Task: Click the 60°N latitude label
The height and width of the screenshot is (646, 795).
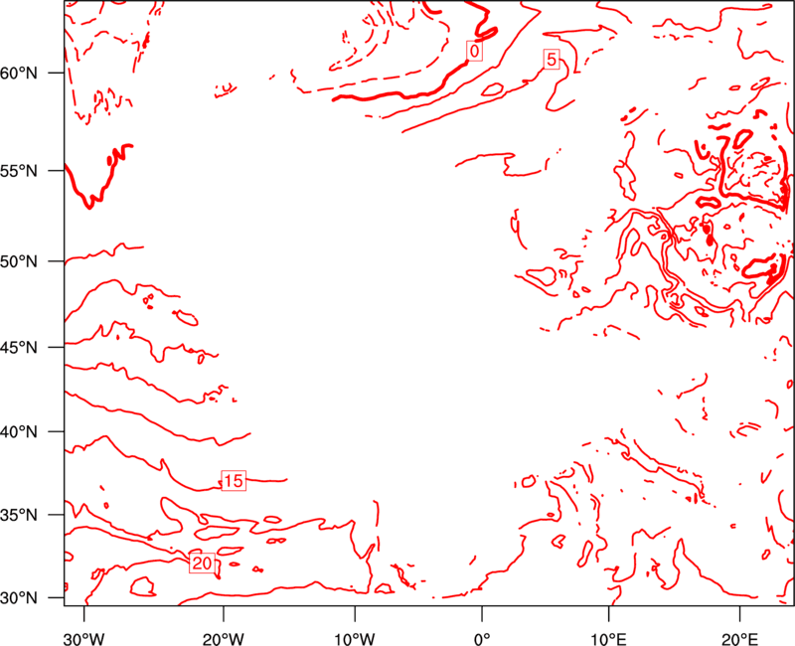Action: [x=19, y=73]
